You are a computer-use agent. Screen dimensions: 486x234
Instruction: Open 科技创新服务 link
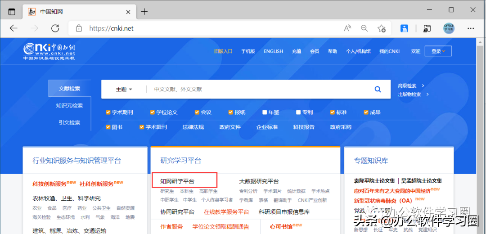pos(49,184)
